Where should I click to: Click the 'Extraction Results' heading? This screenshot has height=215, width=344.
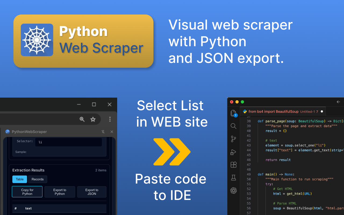click(28, 170)
